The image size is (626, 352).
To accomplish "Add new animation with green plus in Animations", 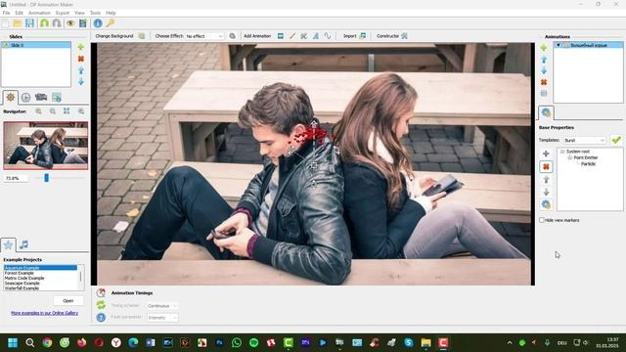I will [x=544, y=48].
